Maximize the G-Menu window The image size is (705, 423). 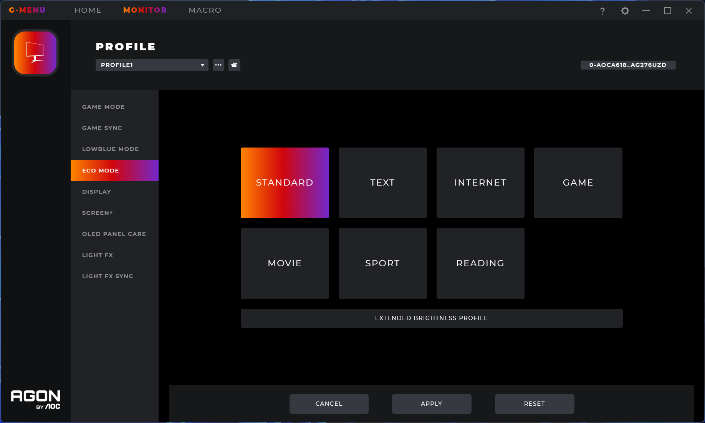(667, 11)
